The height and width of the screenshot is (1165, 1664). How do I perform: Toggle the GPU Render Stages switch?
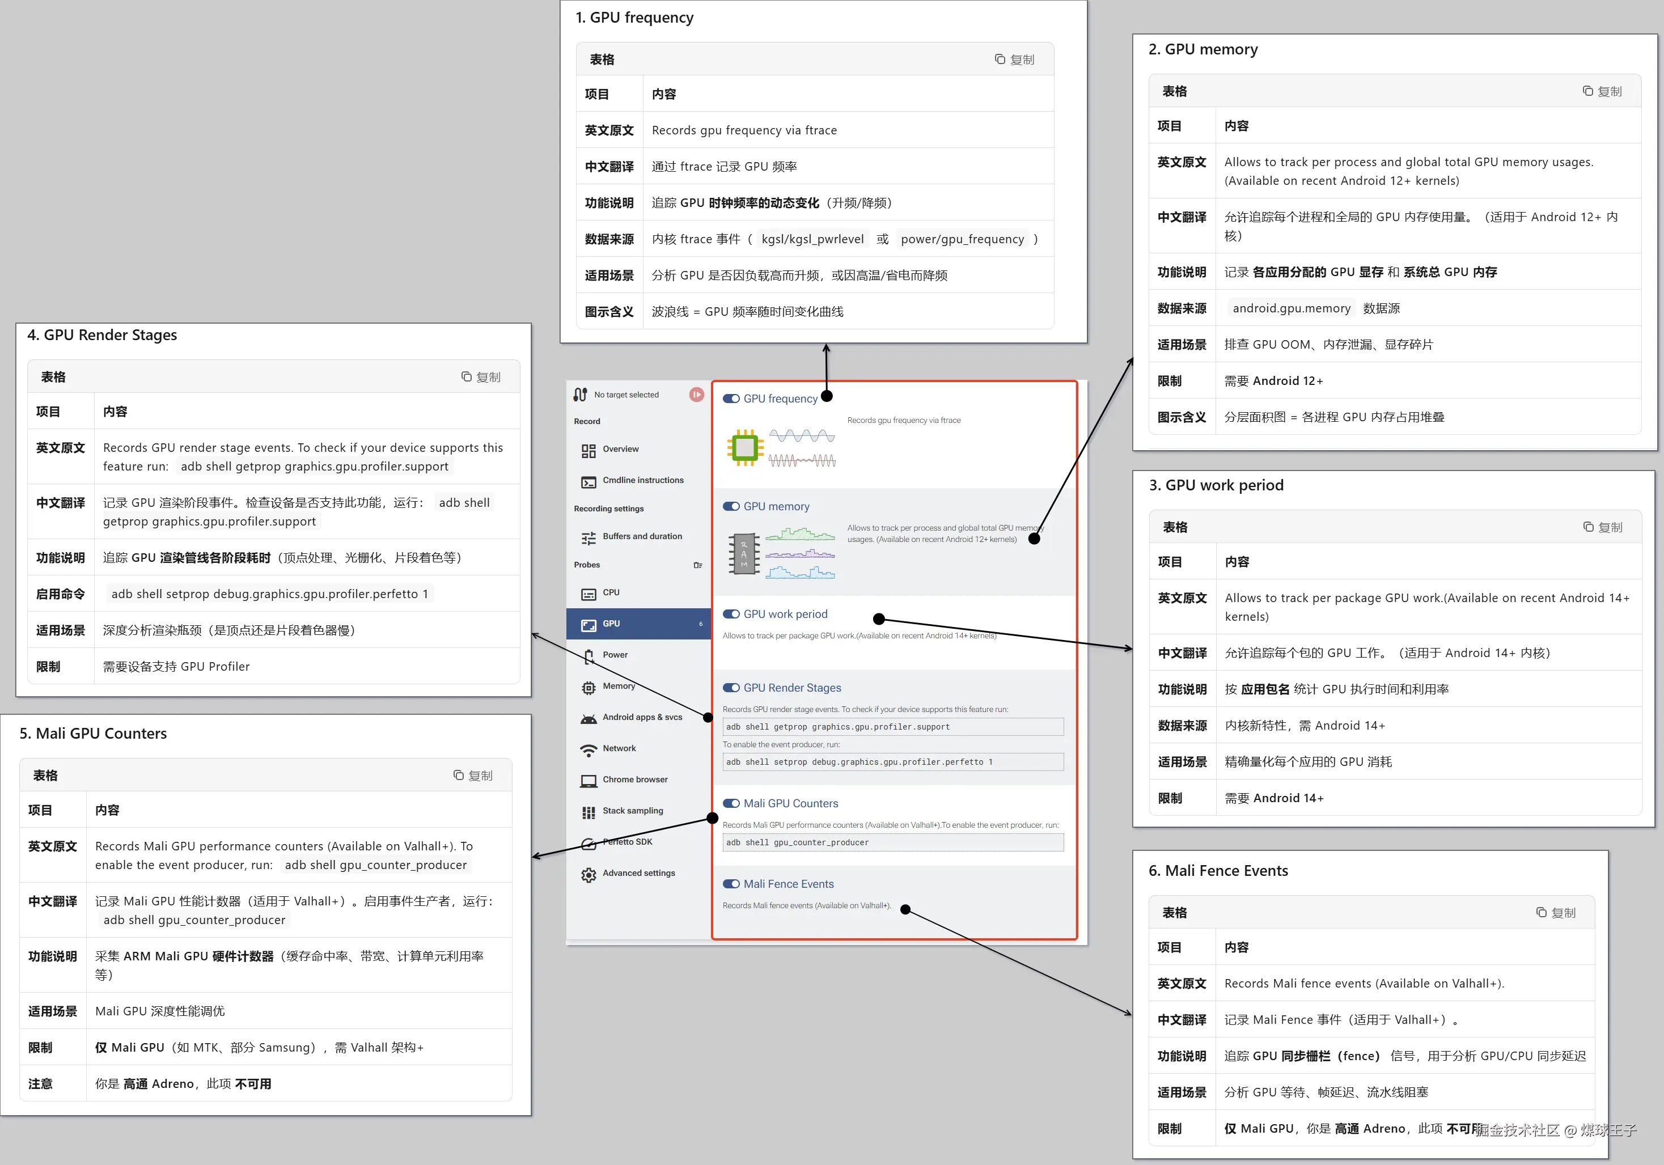(731, 688)
